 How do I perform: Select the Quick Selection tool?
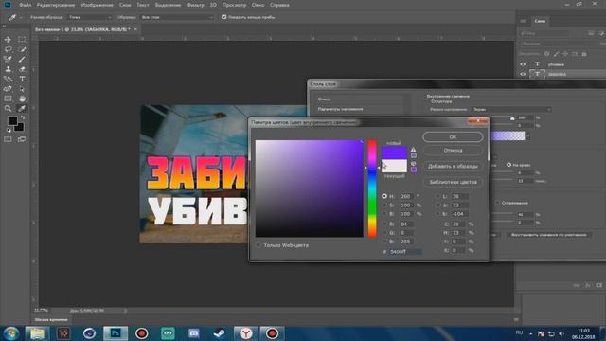tap(22, 49)
